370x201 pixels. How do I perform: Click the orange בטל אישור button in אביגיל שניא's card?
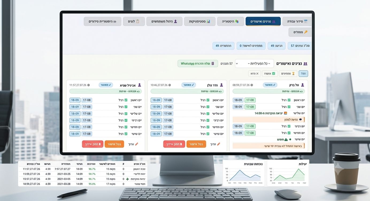click(114, 144)
